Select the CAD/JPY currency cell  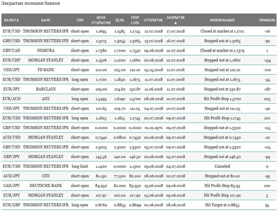tap(12, 186)
